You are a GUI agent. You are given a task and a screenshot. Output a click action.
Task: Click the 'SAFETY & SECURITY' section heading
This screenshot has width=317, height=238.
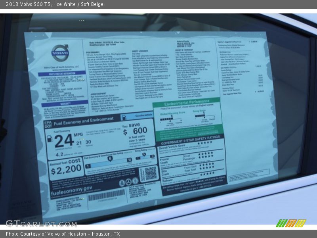(140, 51)
